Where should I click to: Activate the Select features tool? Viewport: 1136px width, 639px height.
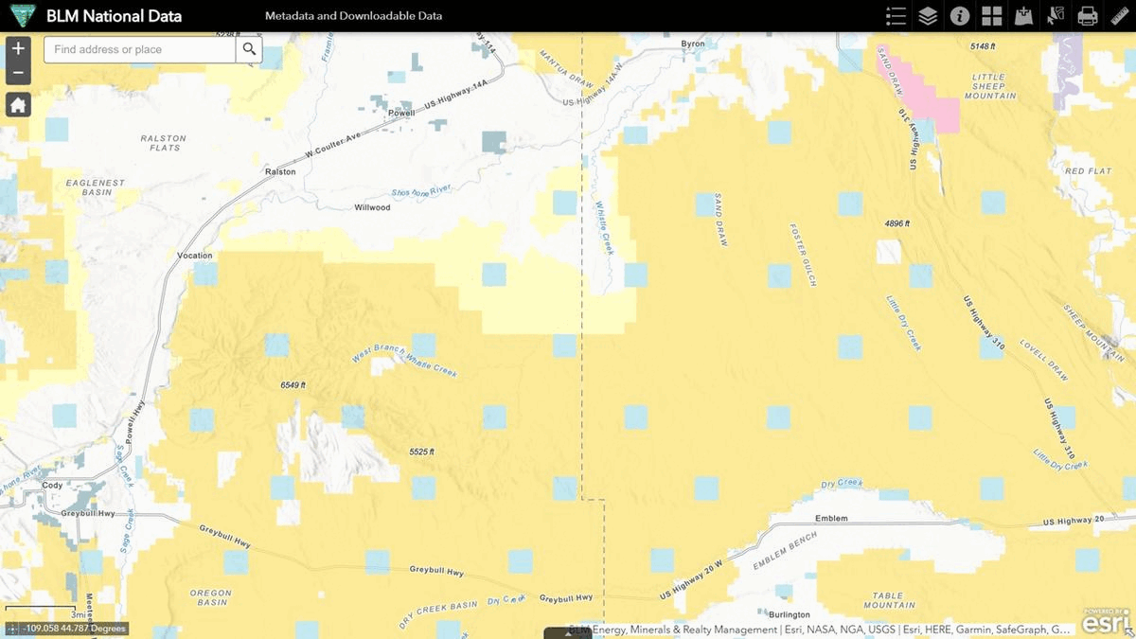click(x=1056, y=16)
